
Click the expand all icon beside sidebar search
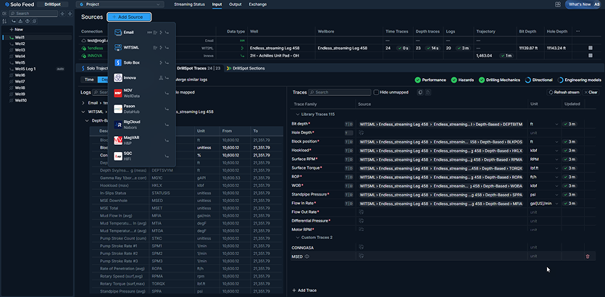70,14
